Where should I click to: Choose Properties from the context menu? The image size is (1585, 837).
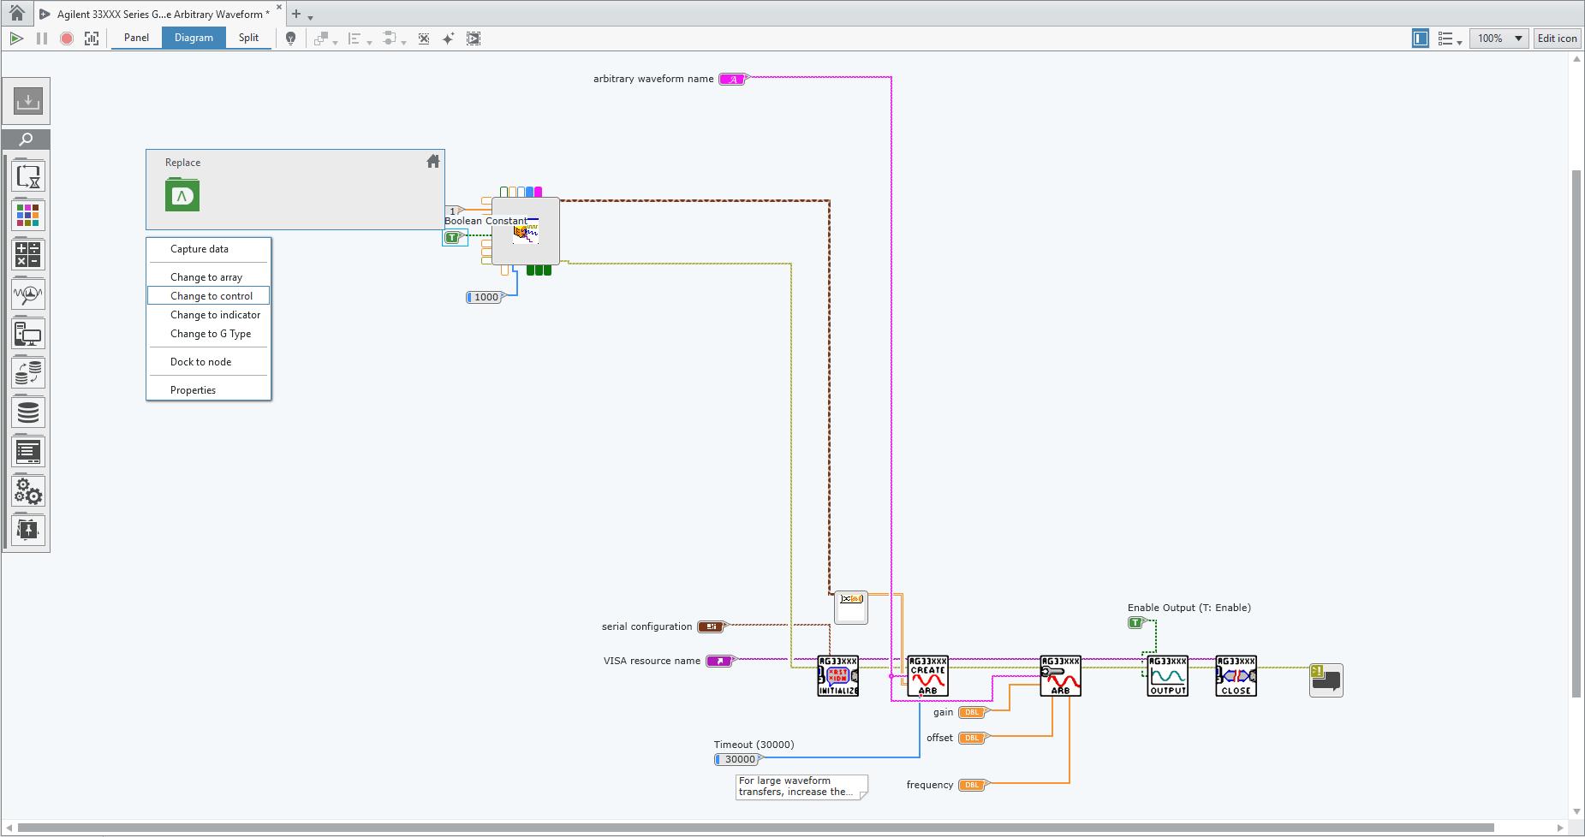click(x=193, y=390)
